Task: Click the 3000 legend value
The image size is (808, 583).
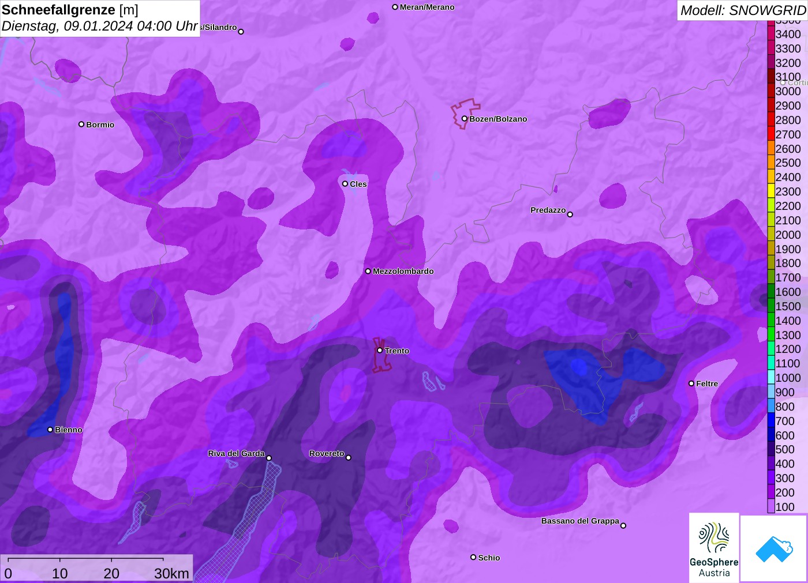Action: pyautogui.click(x=788, y=91)
